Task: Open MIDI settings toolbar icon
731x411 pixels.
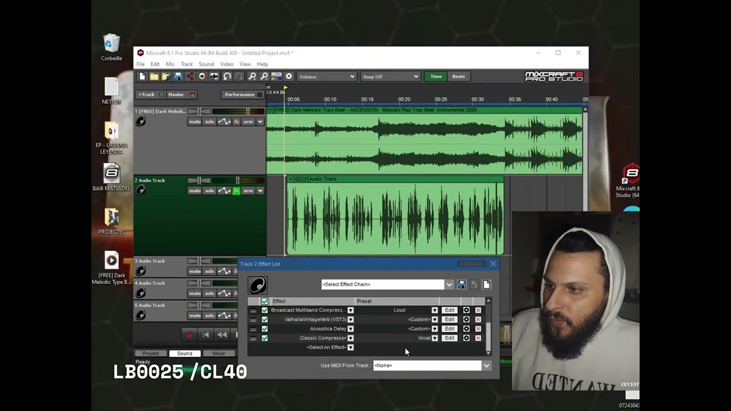Action: click(x=276, y=76)
